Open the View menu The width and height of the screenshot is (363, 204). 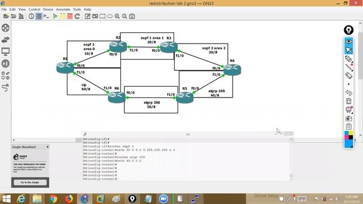[22, 9]
